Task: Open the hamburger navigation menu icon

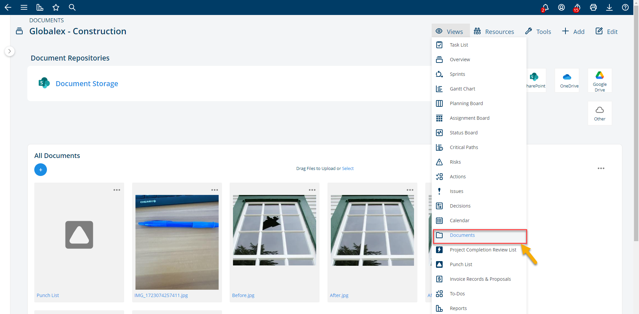Action: tap(24, 7)
